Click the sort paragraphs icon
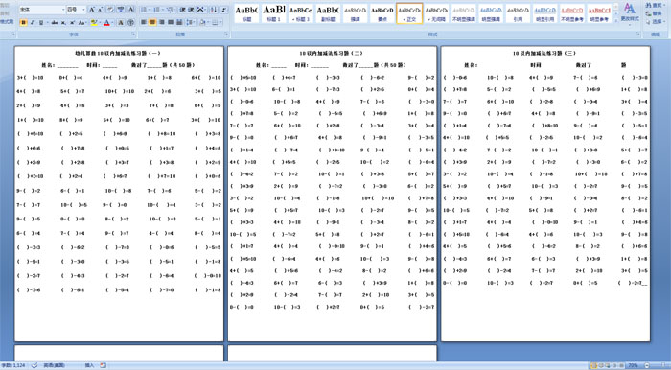Screen dimensions: 671x370 coord(213,10)
